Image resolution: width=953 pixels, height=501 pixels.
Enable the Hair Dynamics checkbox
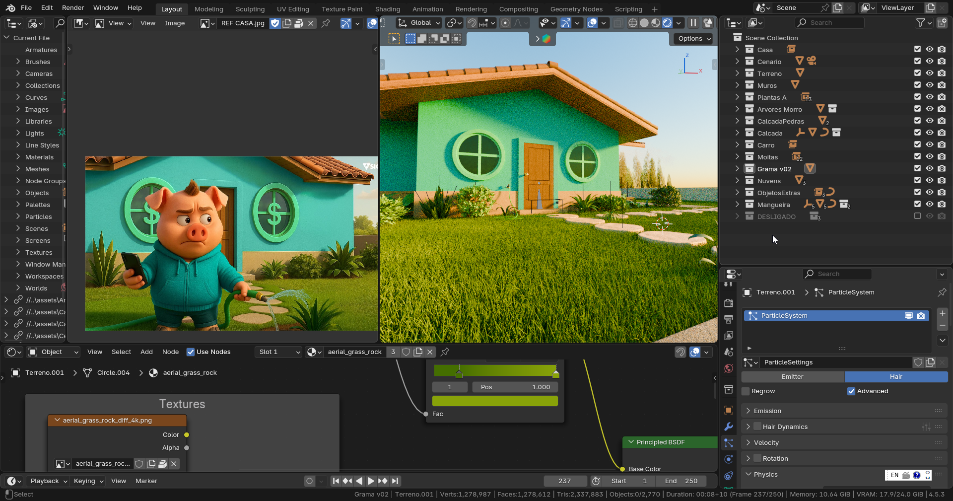[757, 427]
